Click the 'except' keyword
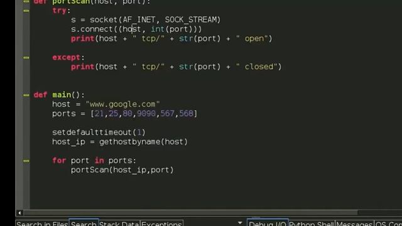 pos(66,57)
